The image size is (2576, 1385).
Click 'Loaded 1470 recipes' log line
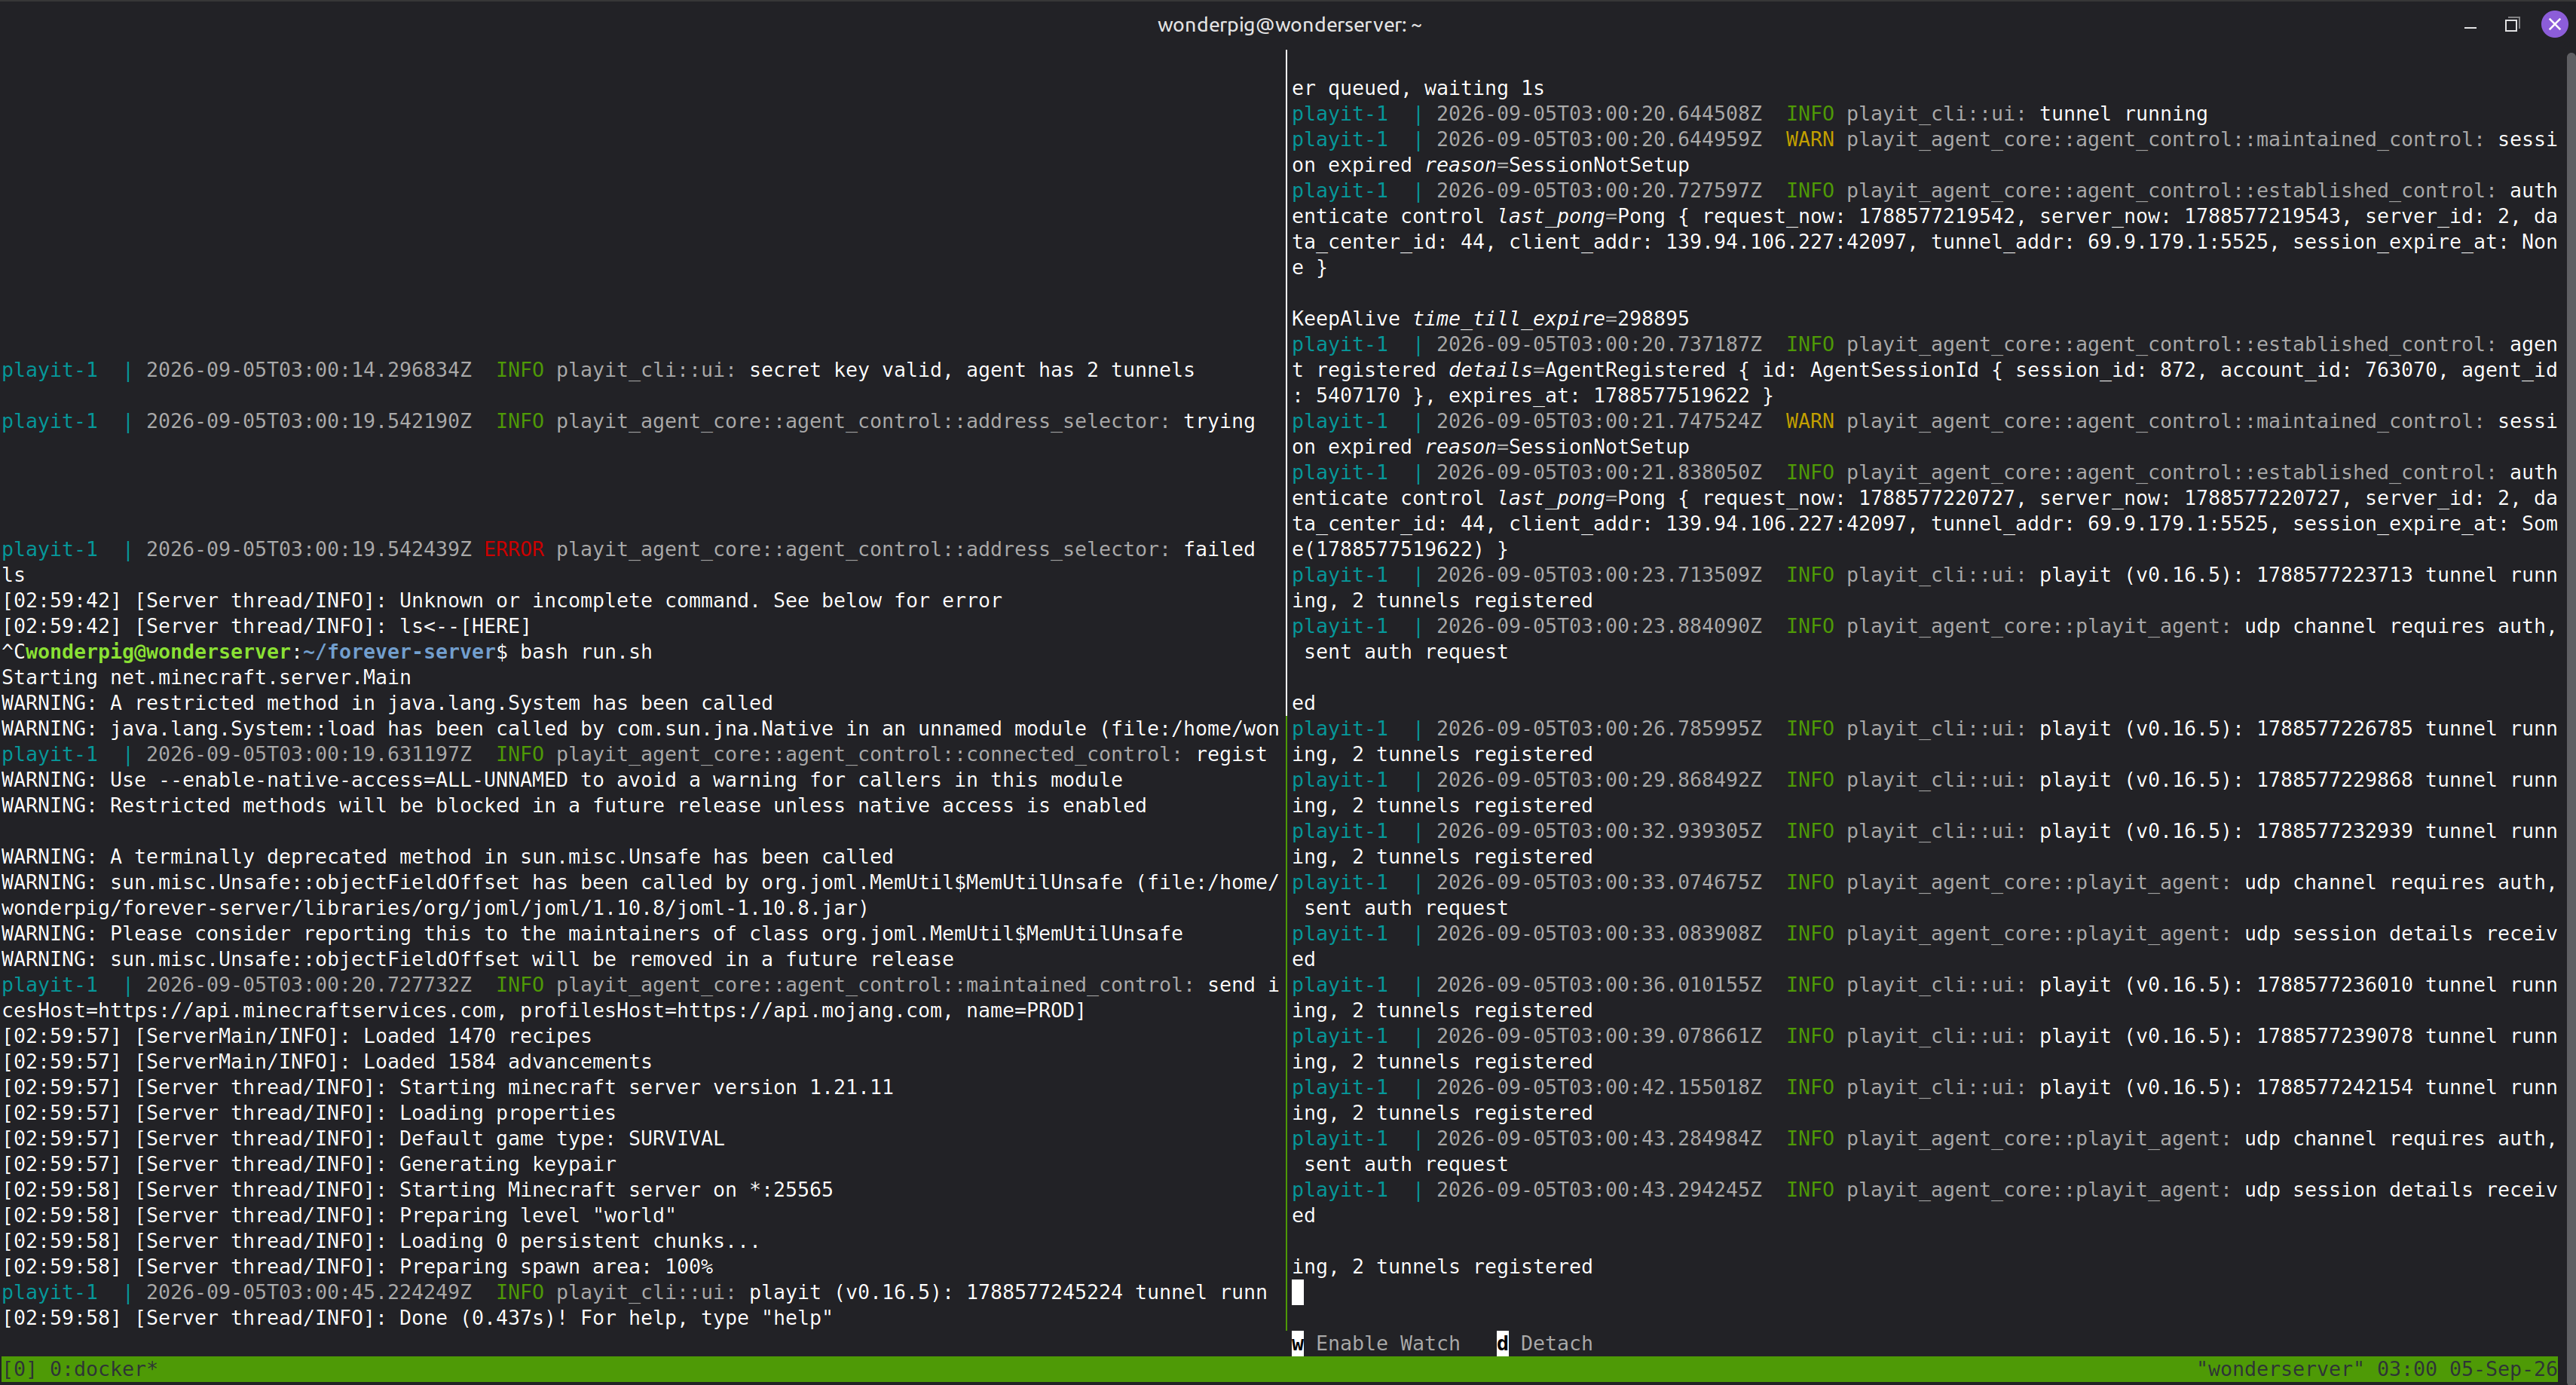296,1036
